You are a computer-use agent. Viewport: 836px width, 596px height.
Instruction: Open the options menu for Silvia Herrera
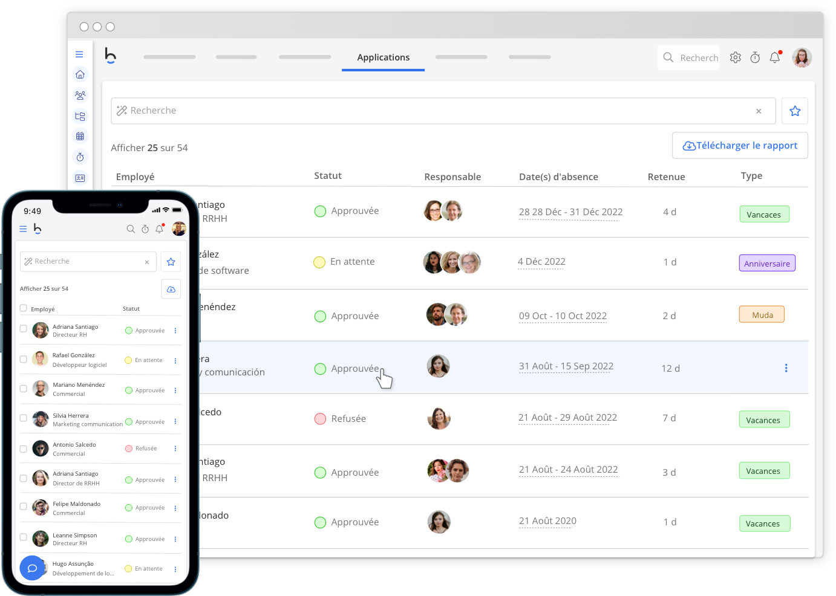(x=175, y=421)
